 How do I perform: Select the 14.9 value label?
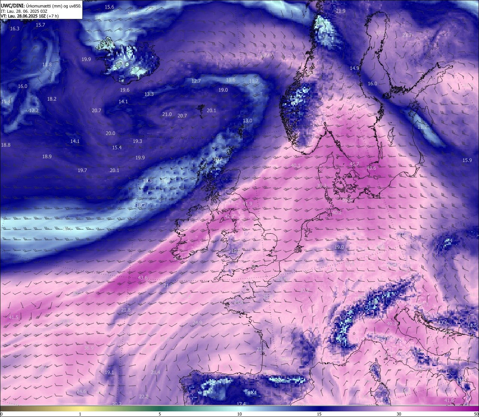click(354, 68)
